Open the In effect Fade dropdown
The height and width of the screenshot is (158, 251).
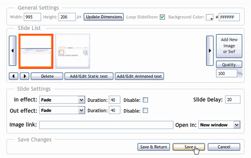(x=62, y=100)
